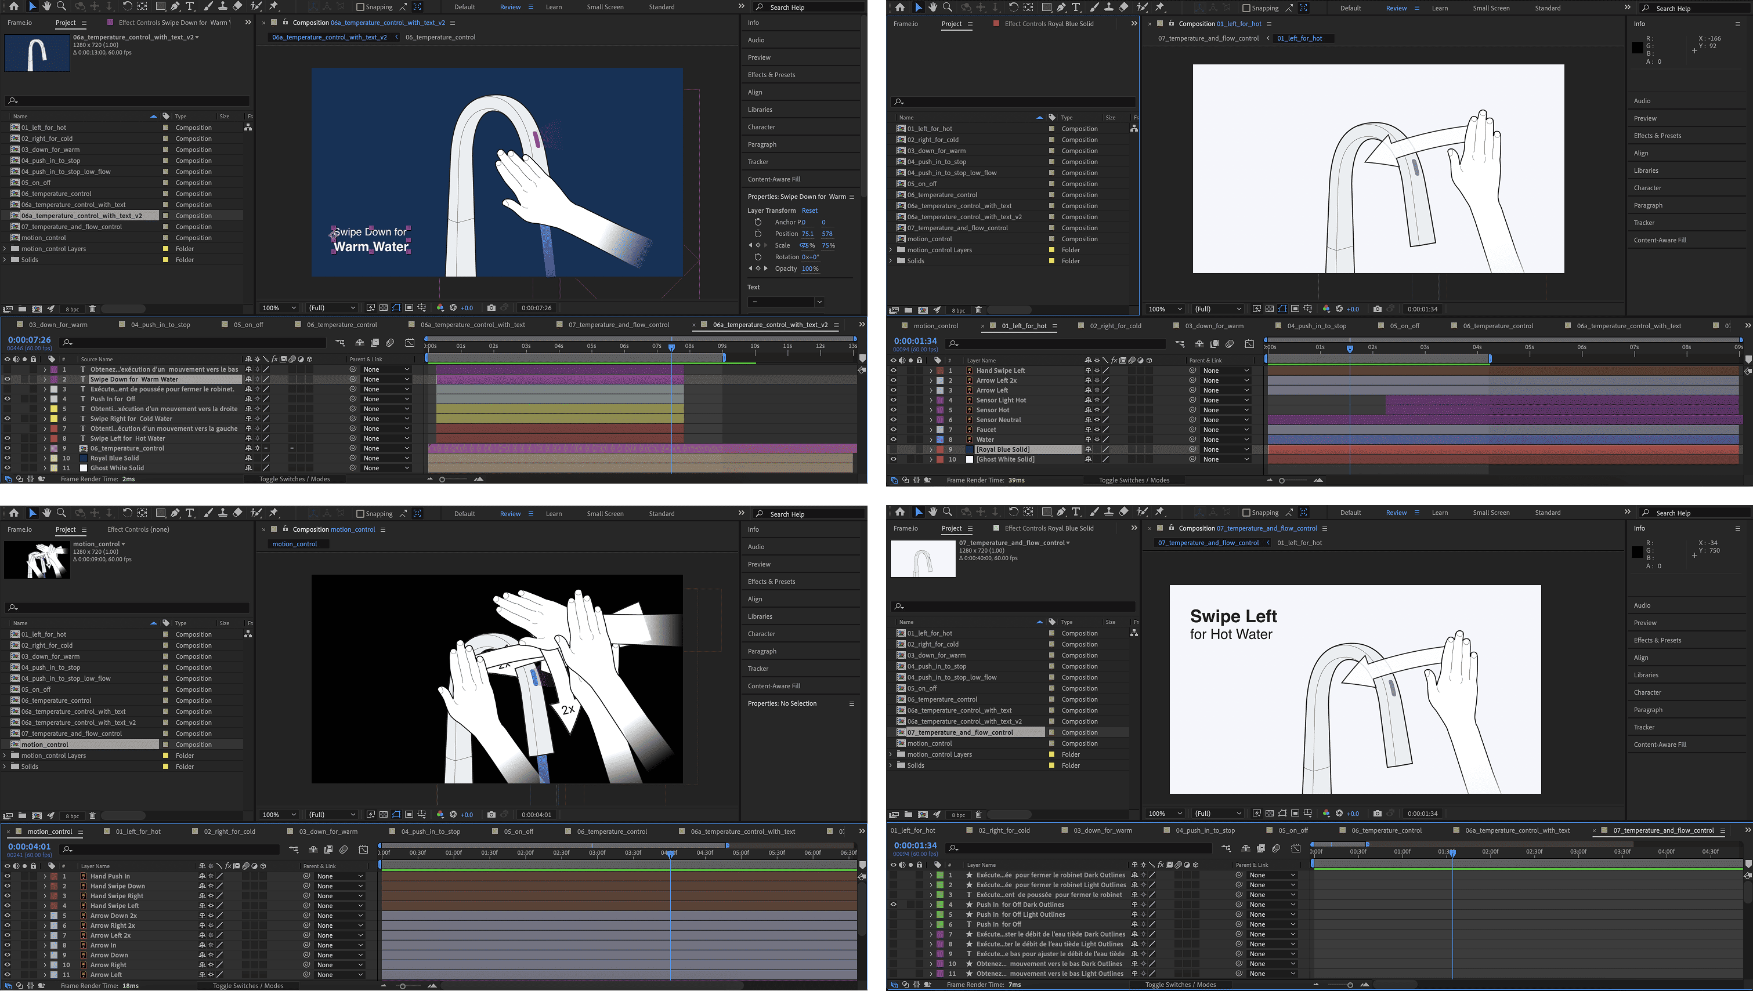Click Toggle Switches / Modes in bottom-left timeline
Screen dimensions: 1753x991
point(248,986)
